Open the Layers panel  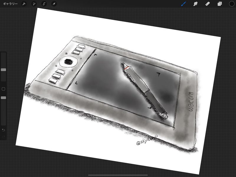[220, 4]
